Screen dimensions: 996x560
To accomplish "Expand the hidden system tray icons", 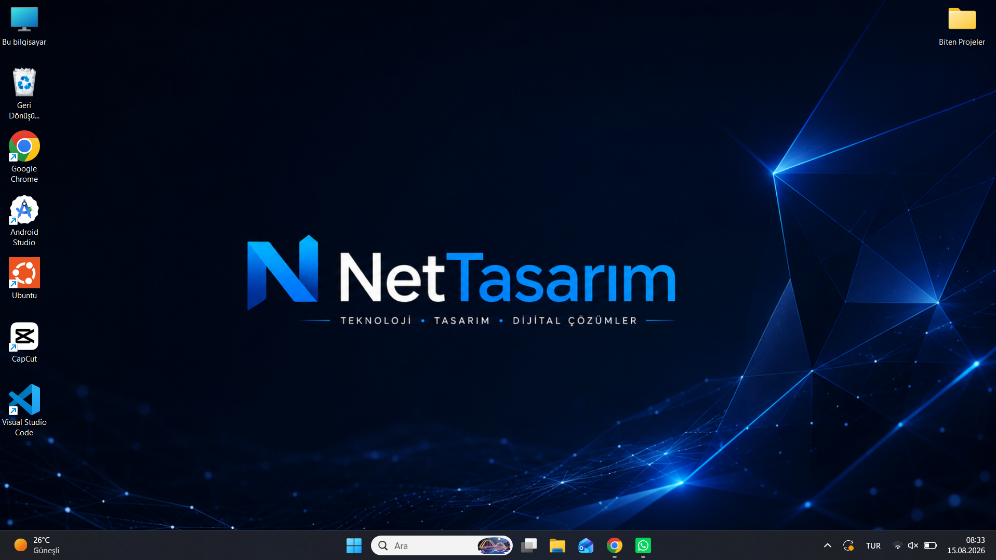I will click(828, 545).
